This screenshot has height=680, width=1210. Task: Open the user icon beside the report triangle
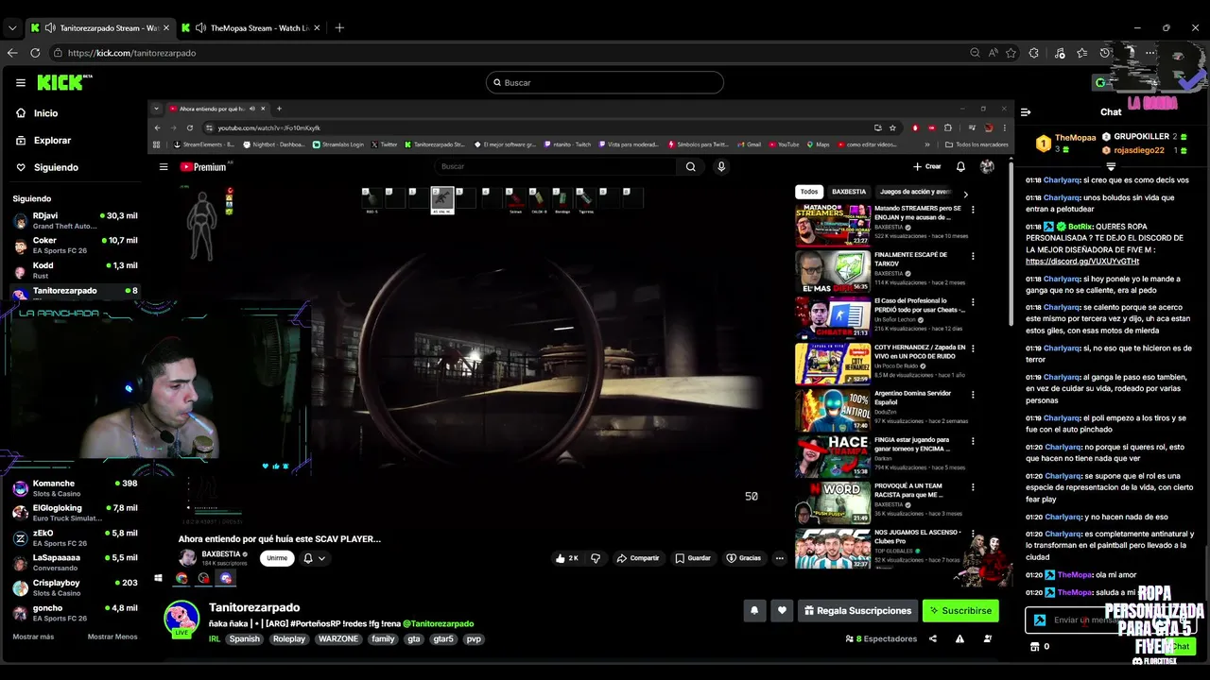(x=988, y=638)
